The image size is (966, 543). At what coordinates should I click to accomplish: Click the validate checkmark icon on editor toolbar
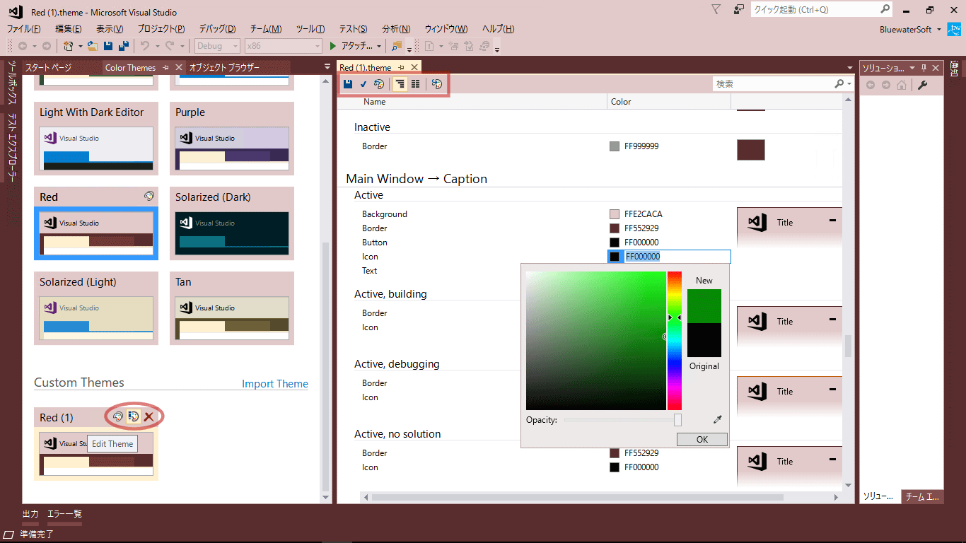click(x=363, y=83)
